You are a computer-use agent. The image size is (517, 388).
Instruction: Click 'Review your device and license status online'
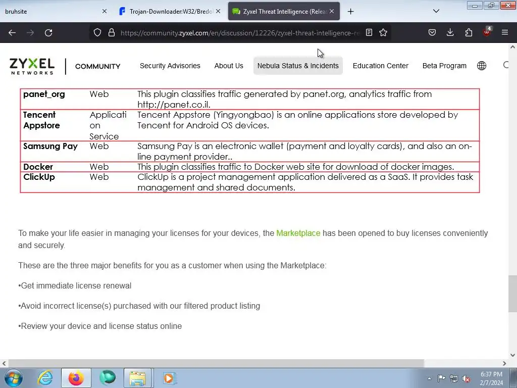click(101, 326)
